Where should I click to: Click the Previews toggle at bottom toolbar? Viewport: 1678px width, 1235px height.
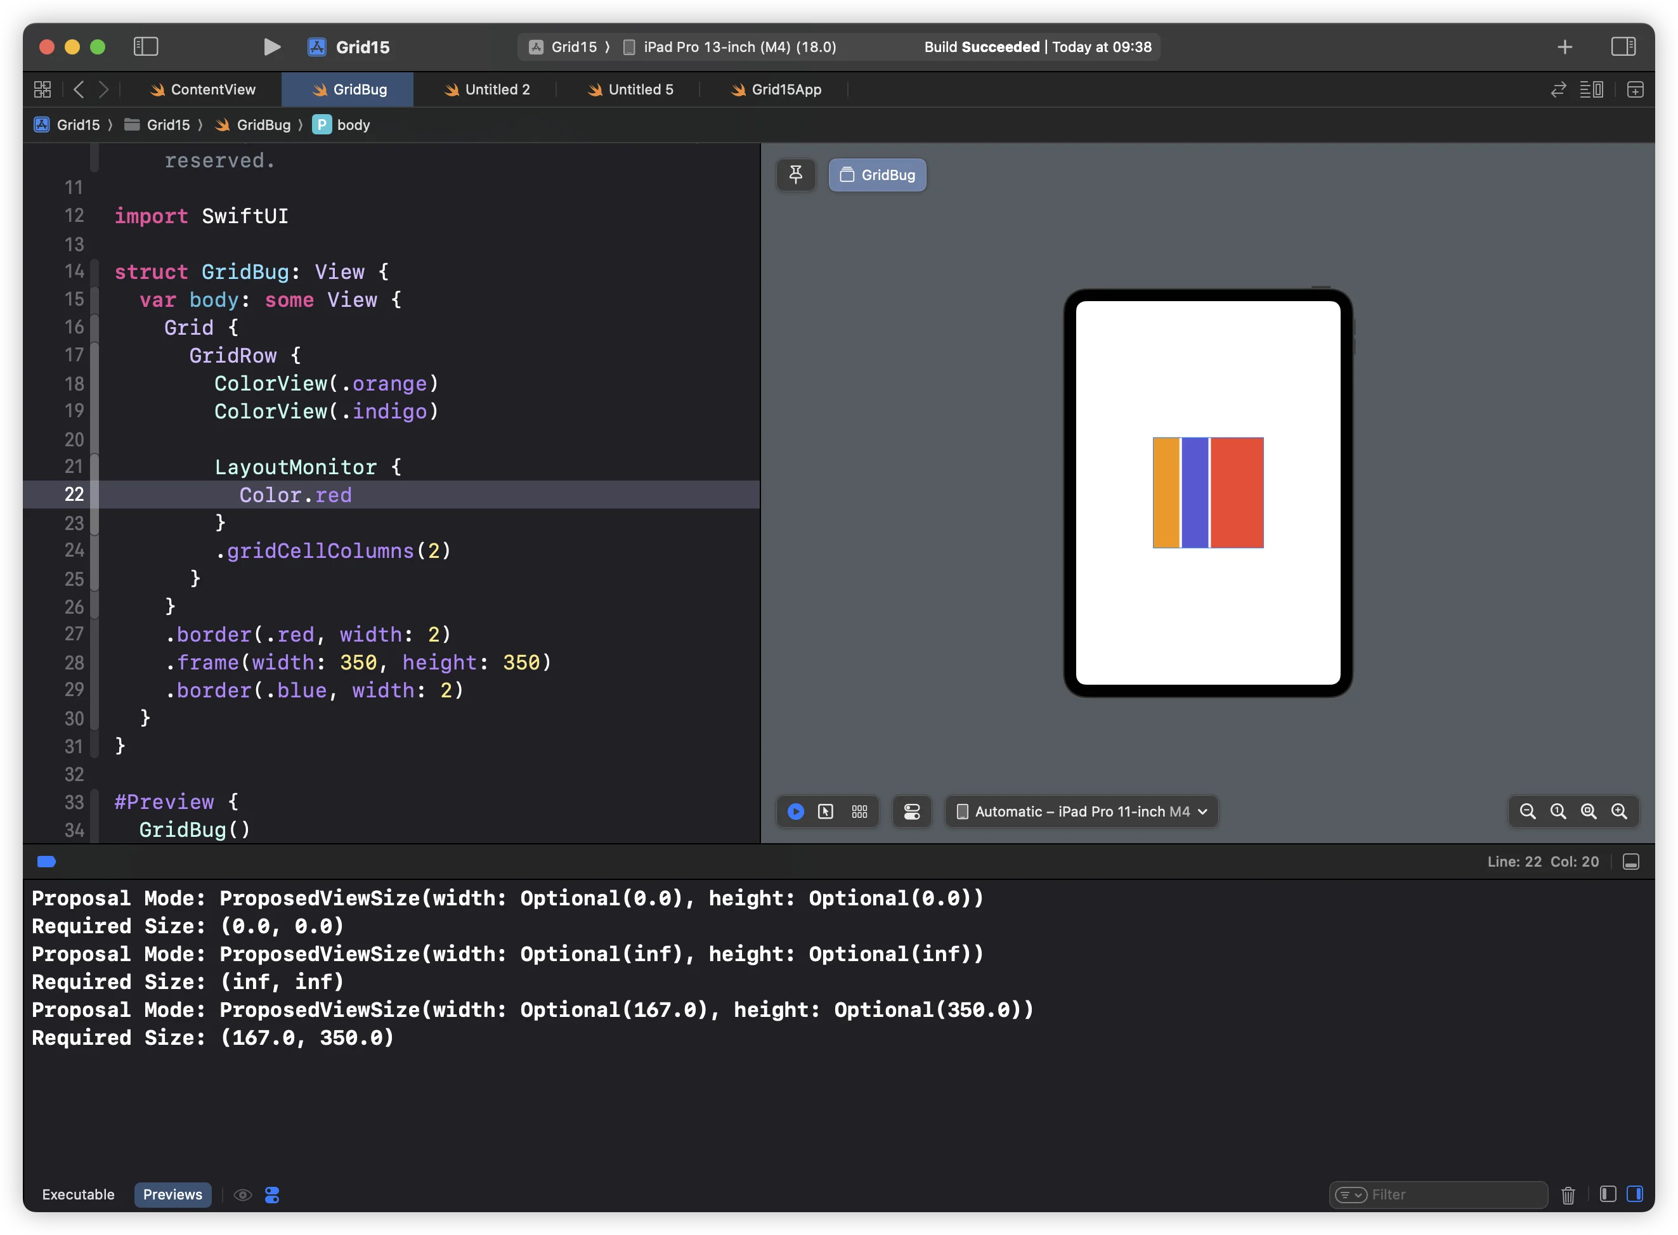point(172,1193)
